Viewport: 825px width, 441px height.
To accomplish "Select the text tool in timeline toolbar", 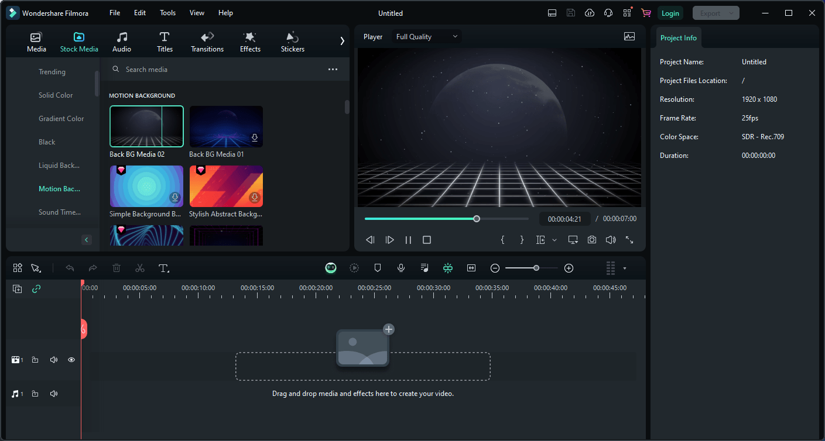I will [x=164, y=268].
